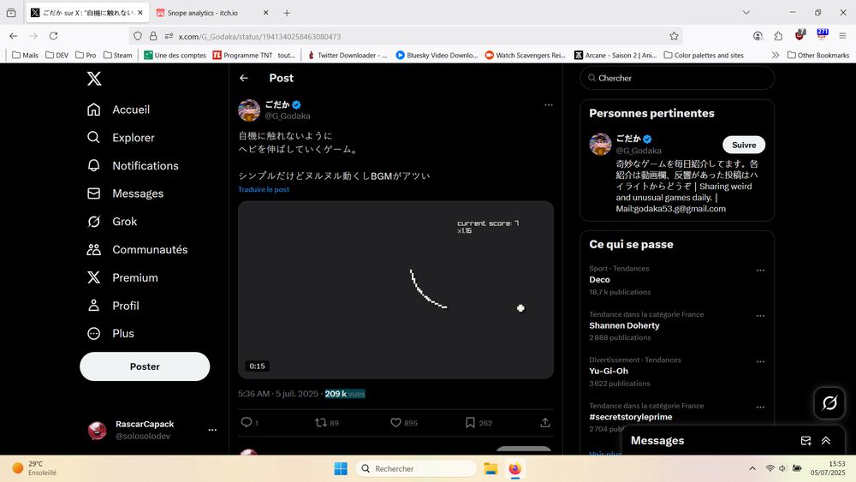Open the Steam bookmarks folder
The image size is (856, 482).
[118, 55]
